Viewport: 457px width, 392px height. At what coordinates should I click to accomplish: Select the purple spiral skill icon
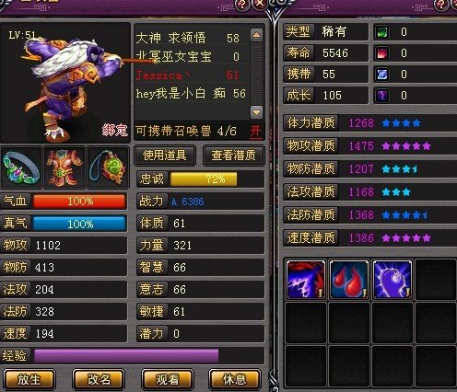click(x=393, y=280)
